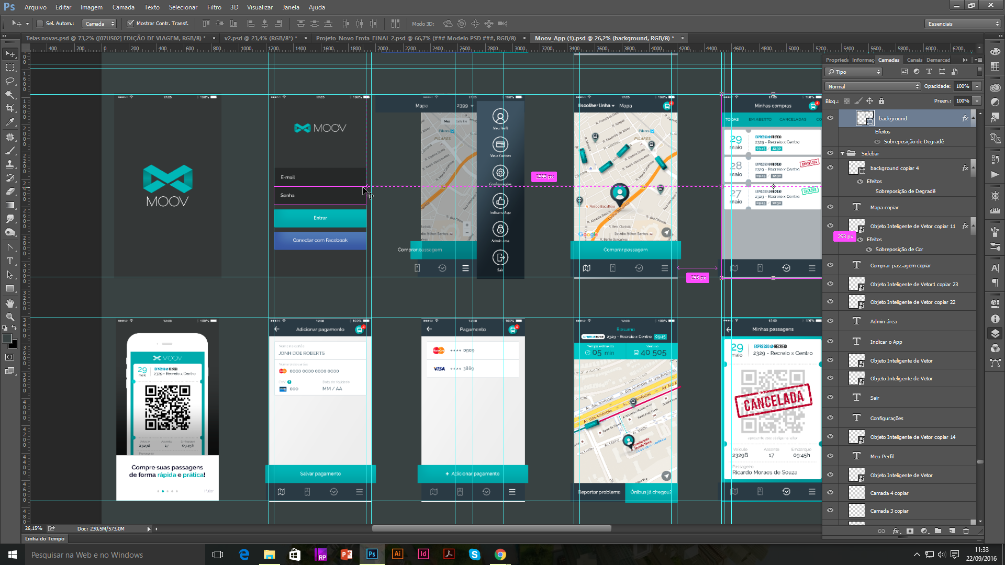Switch to the Canais tab
1005x565 pixels.
914,60
